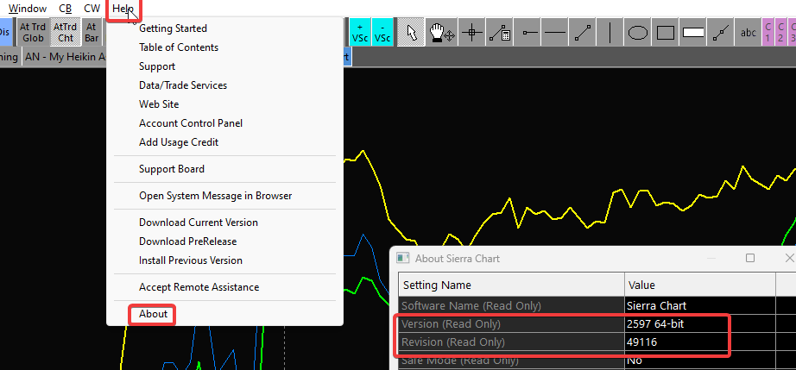796x370 pixels.
Task: Choose Open System Message in Browser
Action: 215,196
